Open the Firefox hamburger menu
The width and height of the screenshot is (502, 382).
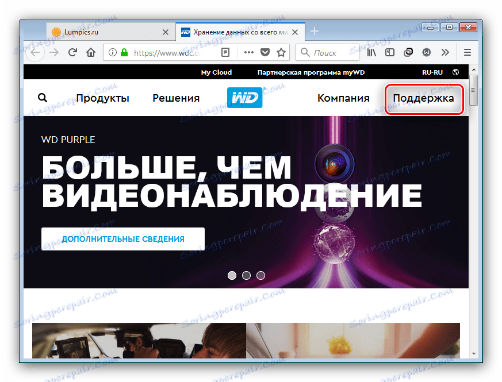[467, 52]
